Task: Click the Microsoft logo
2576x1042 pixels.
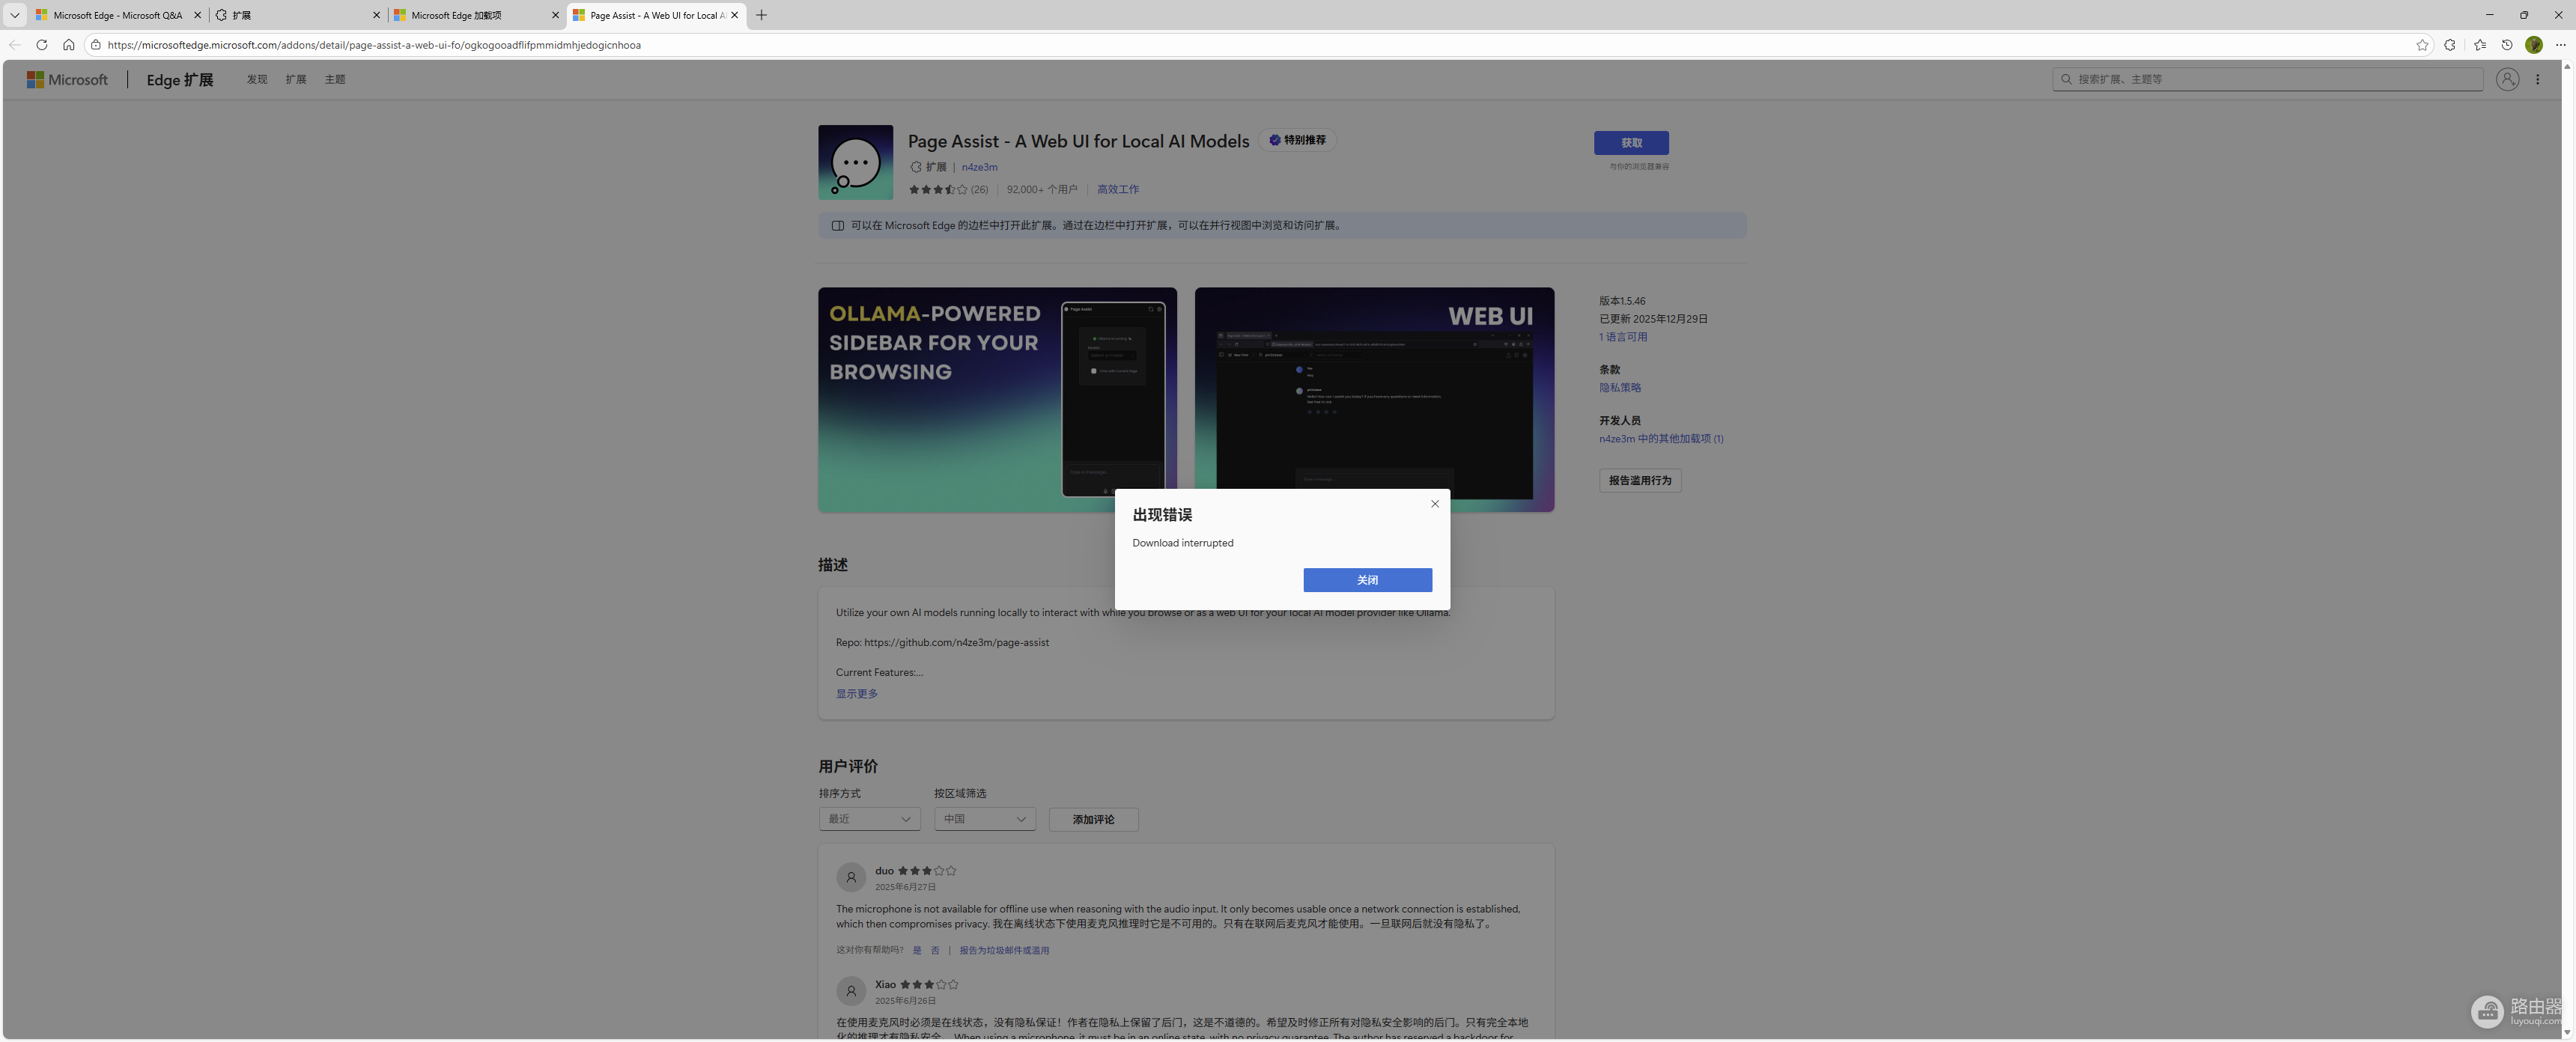Action: pyautogui.click(x=67, y=80)
